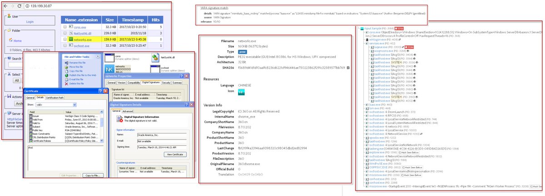Image resolution: width=545 pixels, height=196 pixels.
Task: Open highlighted networks.exe file link
Action: (83, 40)
